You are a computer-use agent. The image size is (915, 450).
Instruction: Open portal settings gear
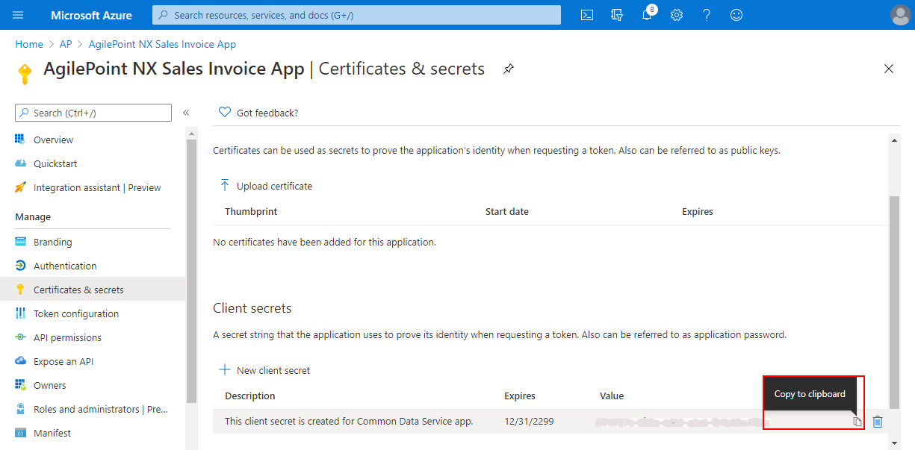[677, 15]
